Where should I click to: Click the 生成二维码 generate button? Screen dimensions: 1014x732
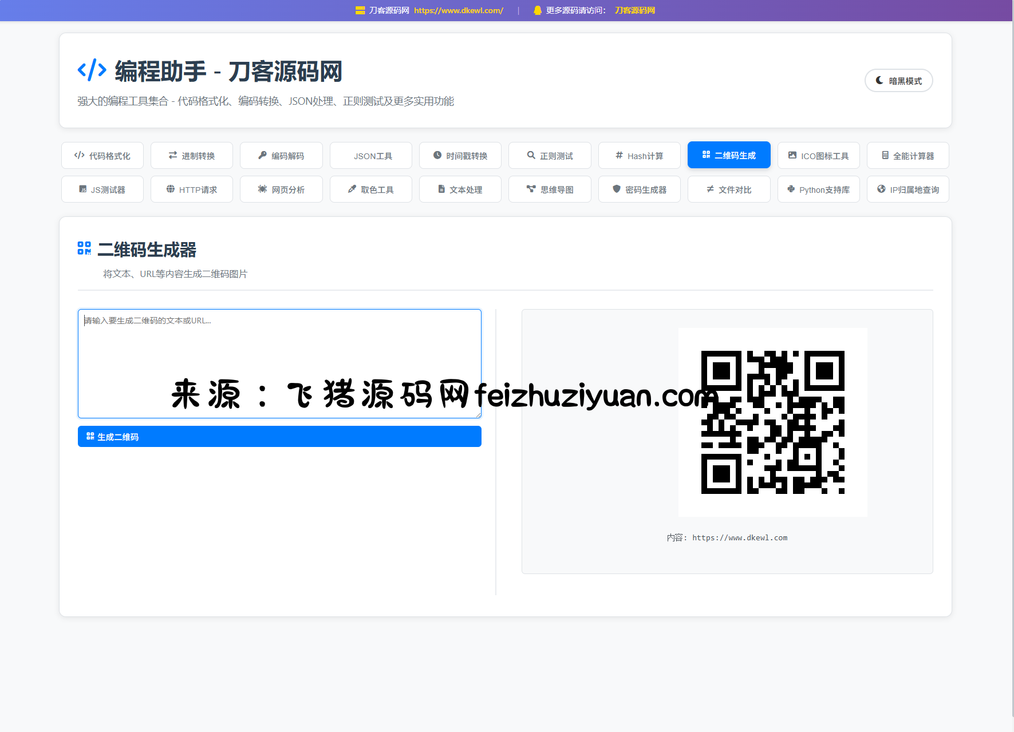279,437
